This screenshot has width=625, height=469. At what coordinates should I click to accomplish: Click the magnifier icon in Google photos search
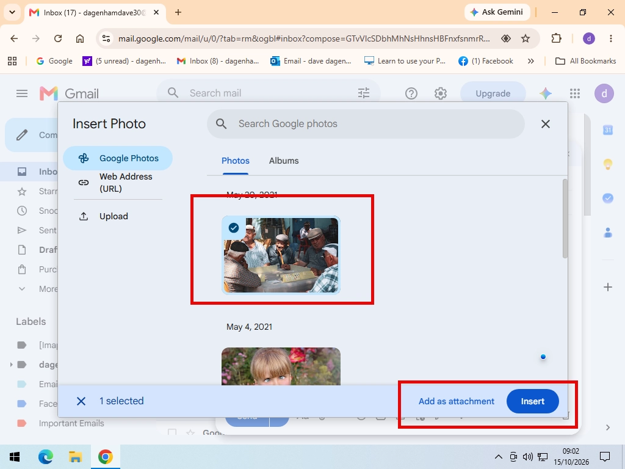coord(221,123)
